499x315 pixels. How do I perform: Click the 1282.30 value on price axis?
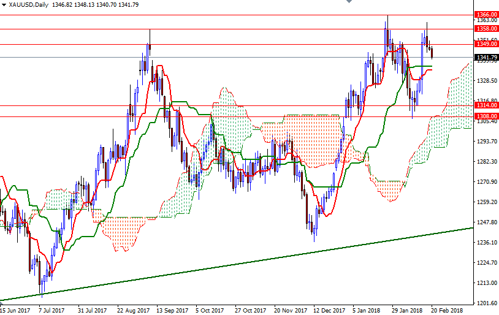[x=486, y=162]
